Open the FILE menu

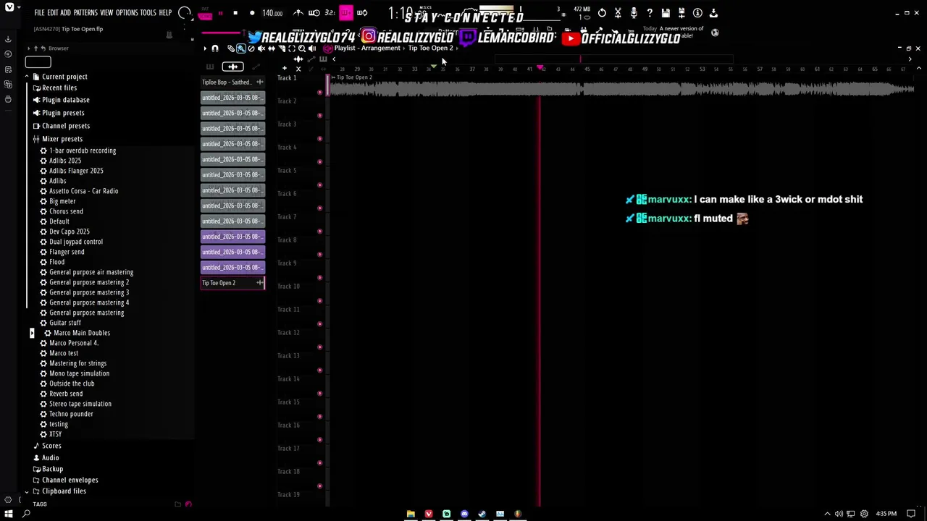point(39,13)
